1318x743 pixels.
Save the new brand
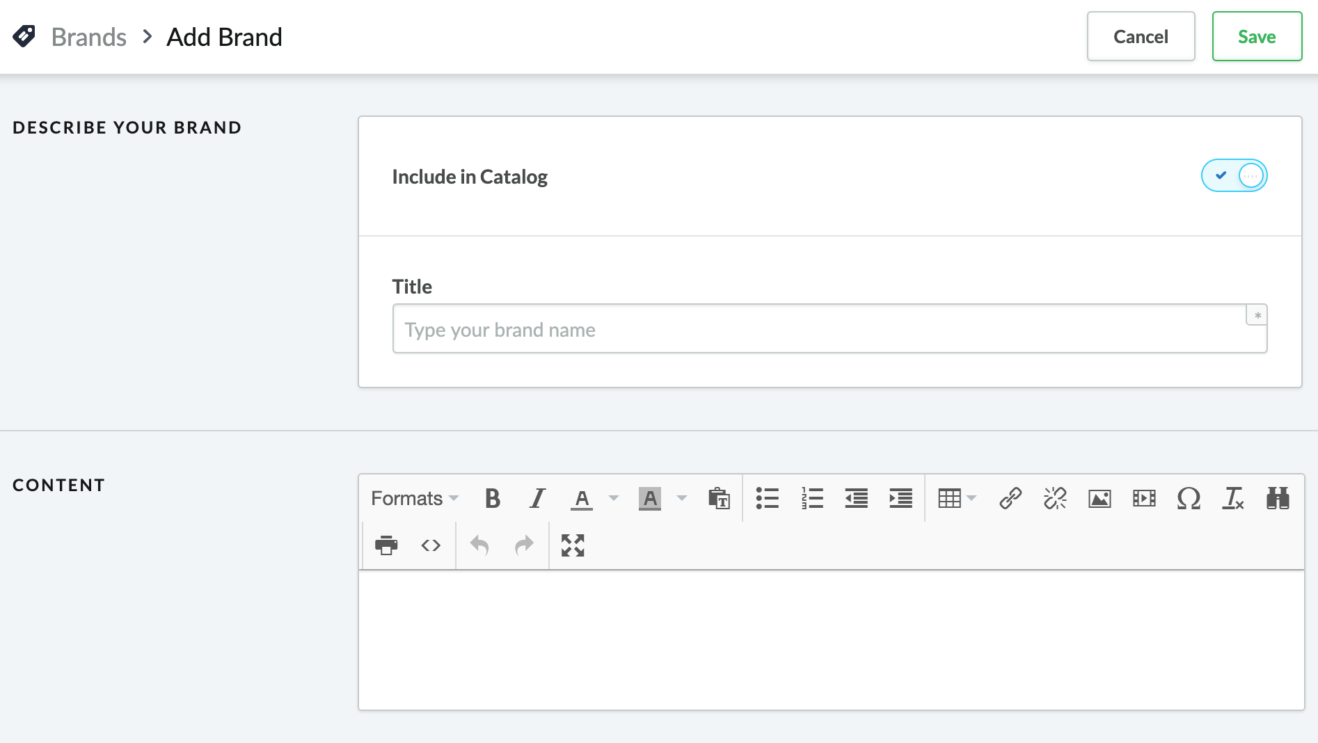click(1257, 36)
